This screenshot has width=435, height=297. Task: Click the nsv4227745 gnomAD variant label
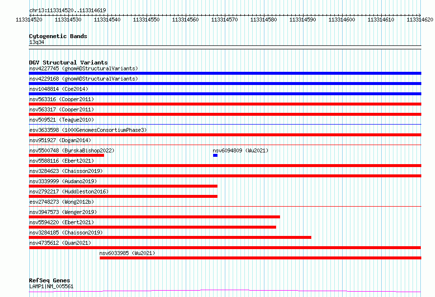pos(84,68)
